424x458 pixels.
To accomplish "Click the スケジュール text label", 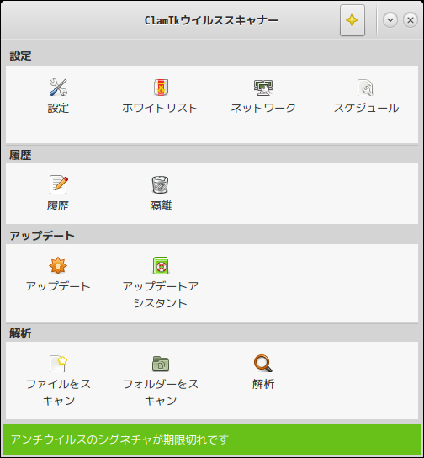I will (x=366, y=108).
